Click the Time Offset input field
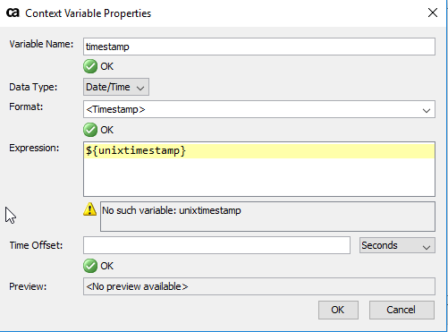Viewport: 448px width, 332px height. pos(216,245)
